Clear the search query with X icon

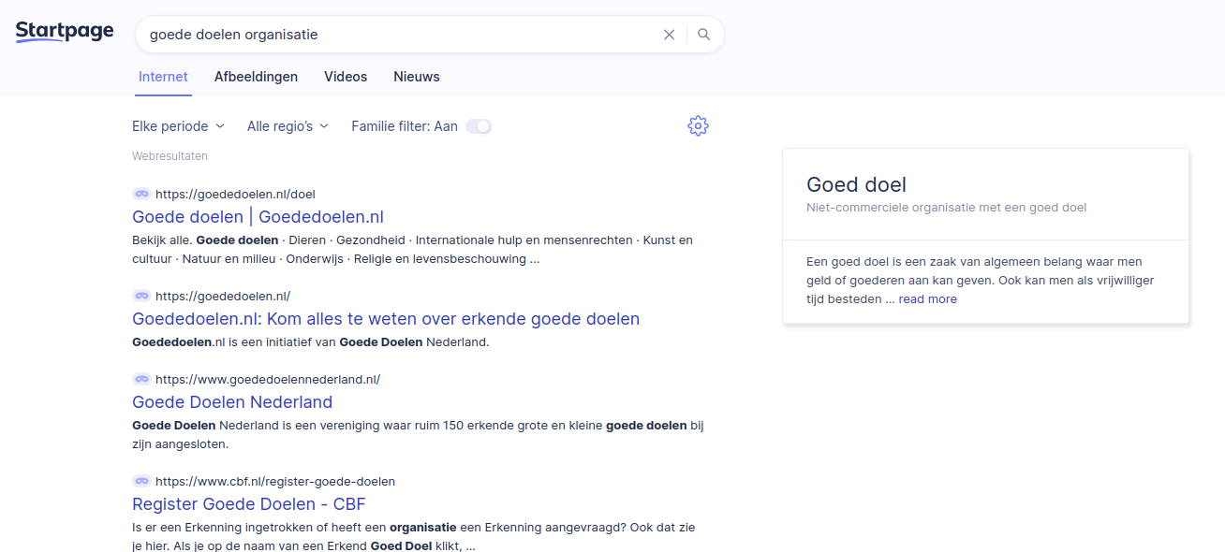[x=669, y=35]
